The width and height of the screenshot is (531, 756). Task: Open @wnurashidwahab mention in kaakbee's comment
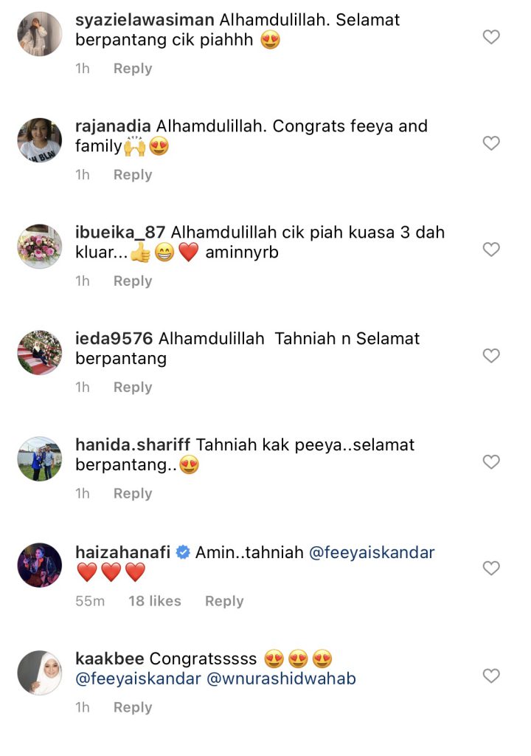[281, 678]
